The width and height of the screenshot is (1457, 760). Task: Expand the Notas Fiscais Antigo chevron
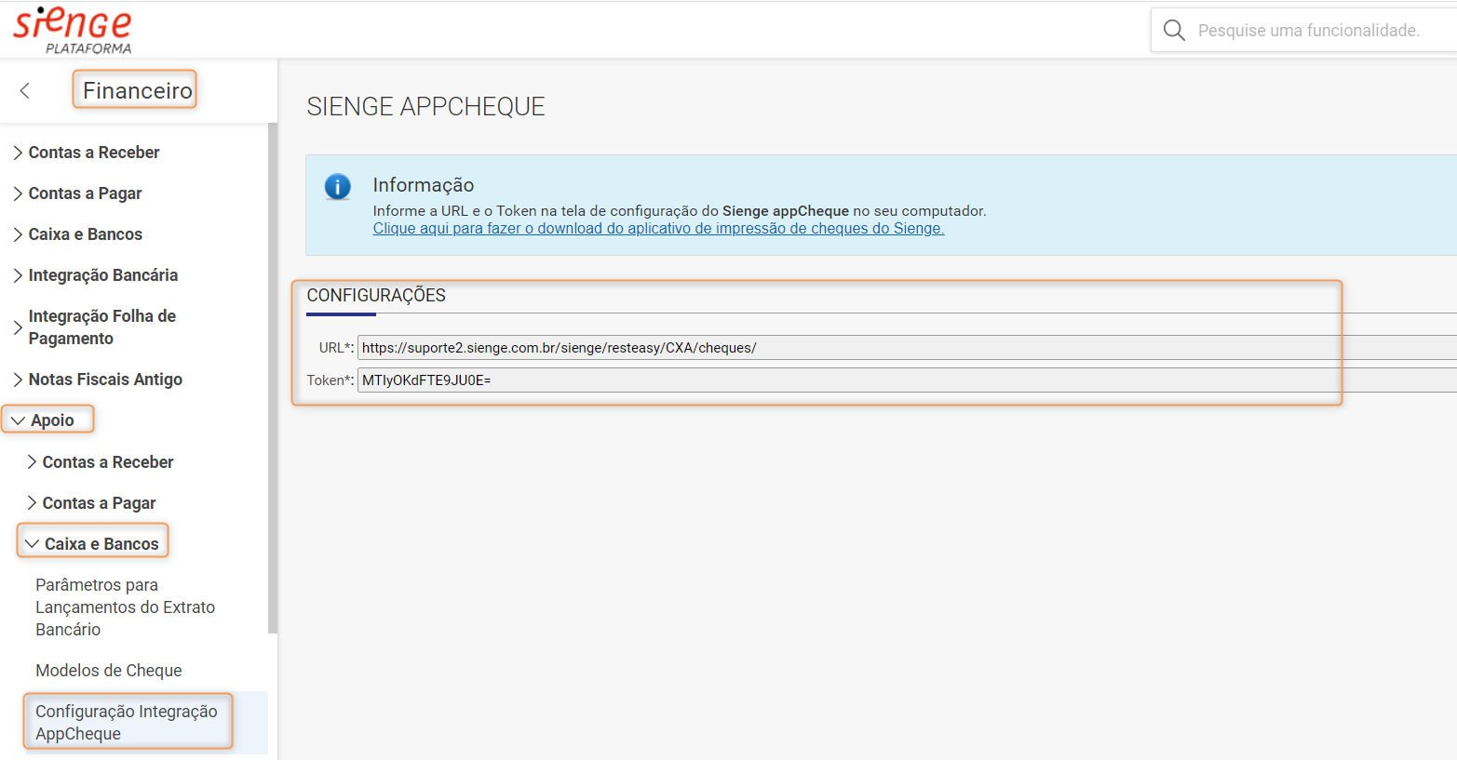point(18,380)
